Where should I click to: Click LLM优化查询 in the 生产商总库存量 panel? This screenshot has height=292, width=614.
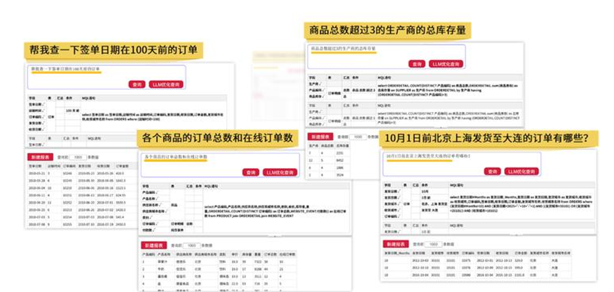point(446,64)
